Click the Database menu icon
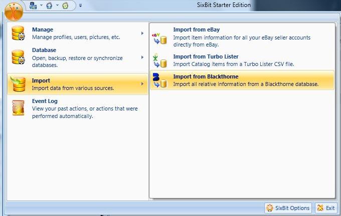Image resolution: width=341 pixels, height=216 pixels. pos(18,57)
